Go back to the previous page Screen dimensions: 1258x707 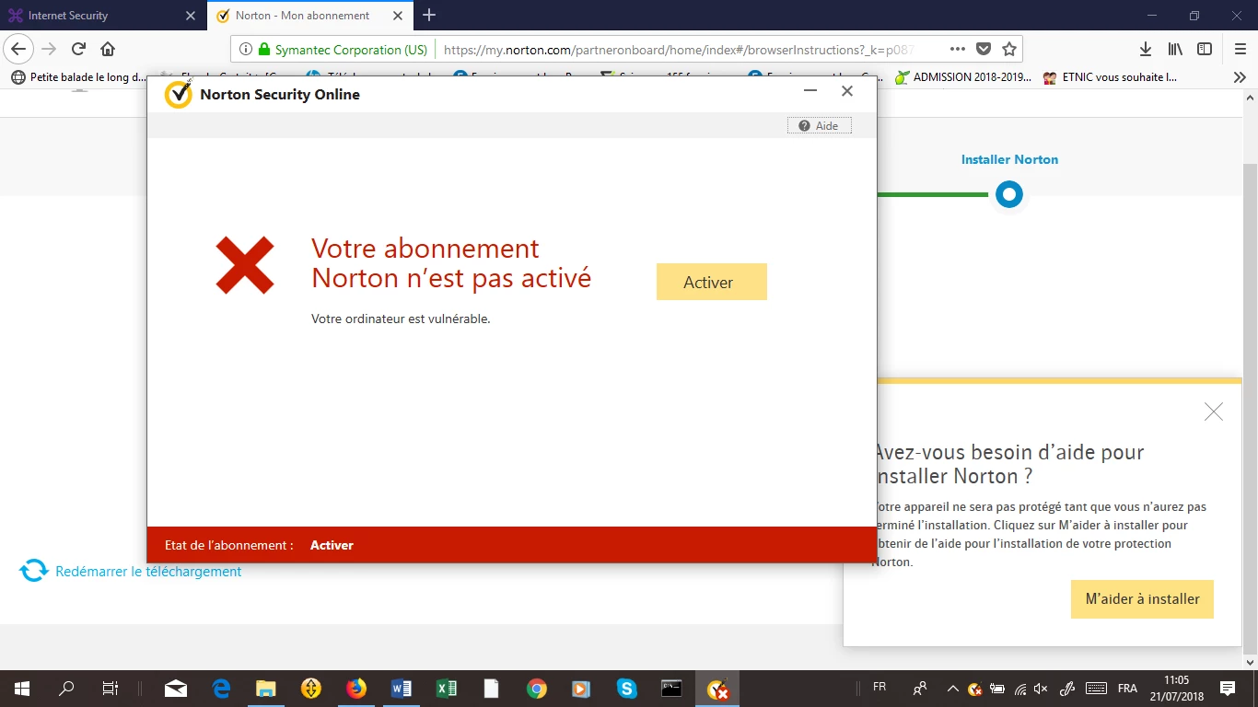click(19, 49)
